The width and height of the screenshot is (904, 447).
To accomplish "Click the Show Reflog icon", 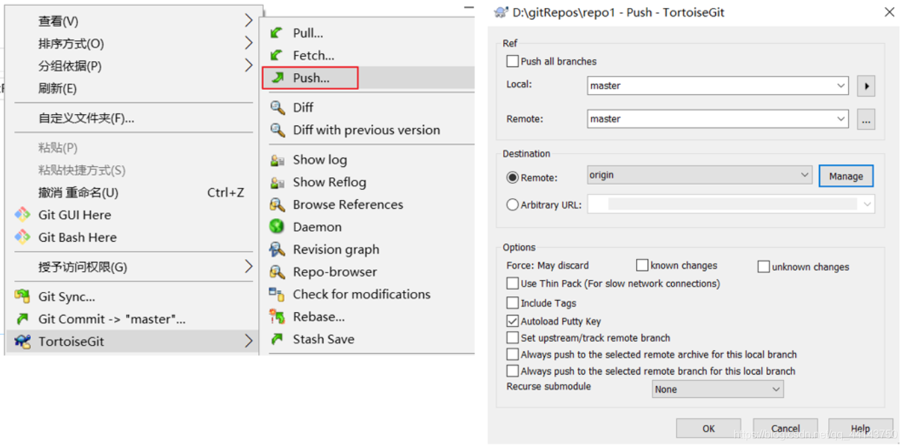I will coord(277,182).
